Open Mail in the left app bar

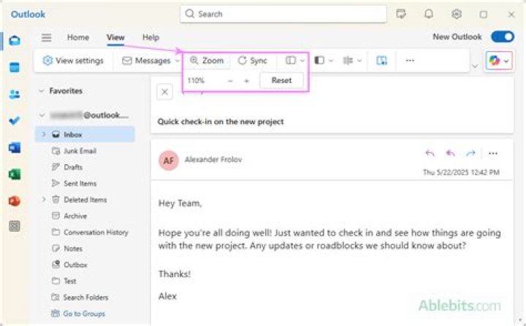click(15, 41)
